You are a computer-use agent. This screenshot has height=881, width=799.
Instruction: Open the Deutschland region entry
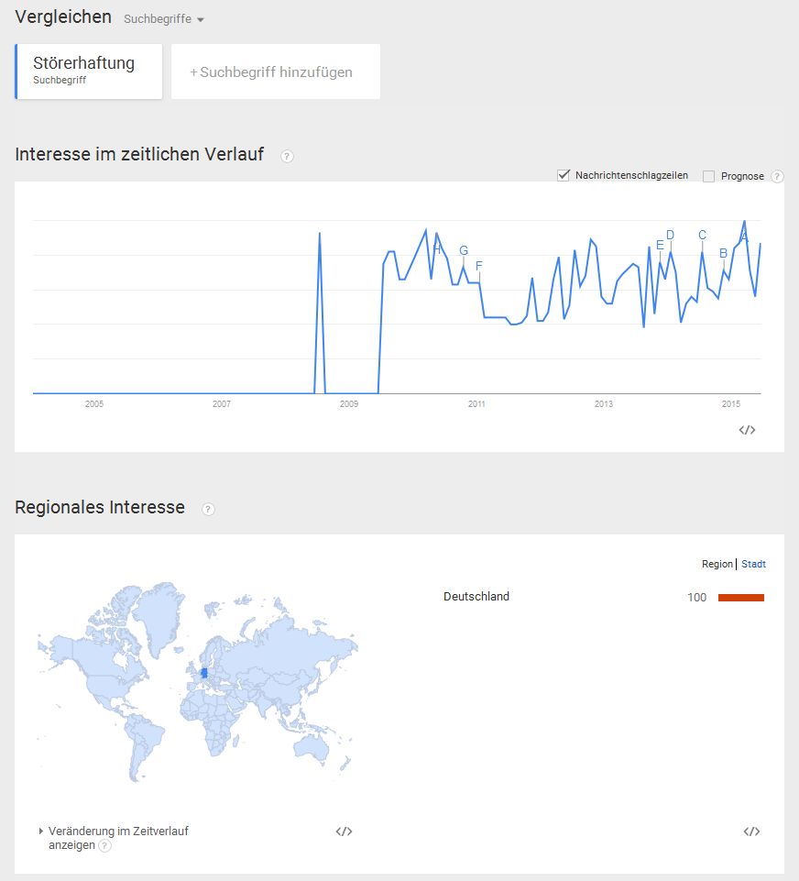click(476, 597)
